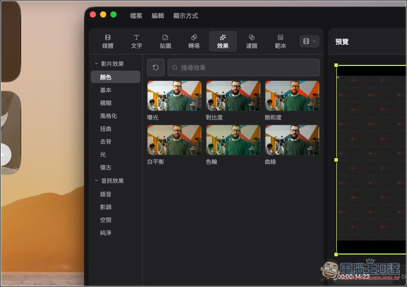
Task: Choose the 曝光 exposure effect thumbnail
Action: (x=174, y=96)
